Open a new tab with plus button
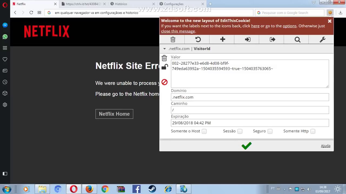Screen dimensions: 346x194 click(x=210, y=4)
